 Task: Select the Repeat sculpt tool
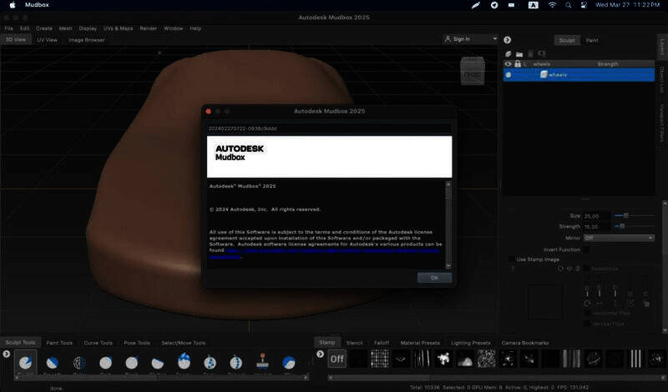point(235,363)
